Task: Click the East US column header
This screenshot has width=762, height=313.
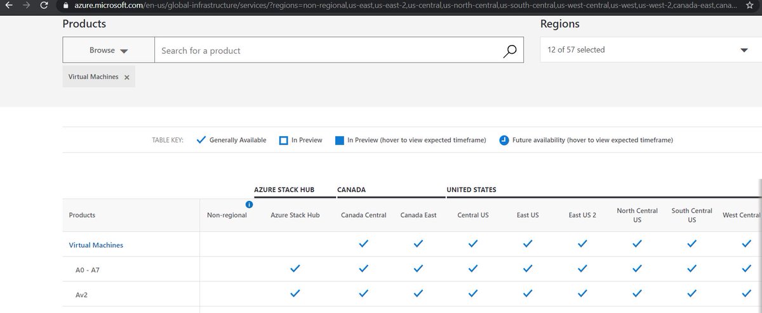Action: (x=528, y=215)
